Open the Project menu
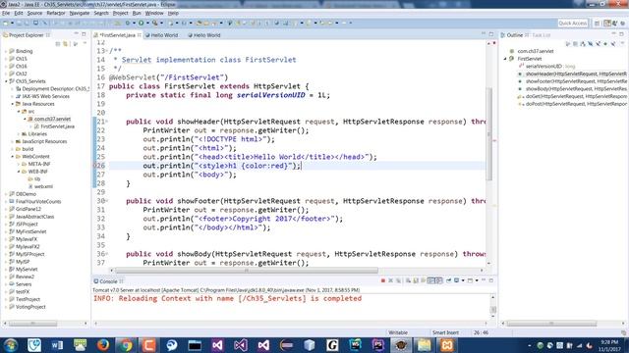 [x=120, y=13]
